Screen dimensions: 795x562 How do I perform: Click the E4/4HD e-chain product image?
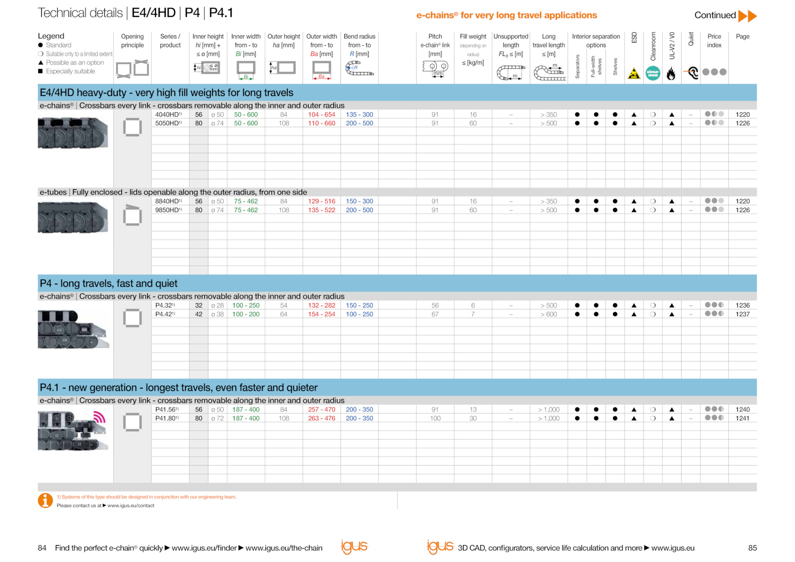click(73, 133)
